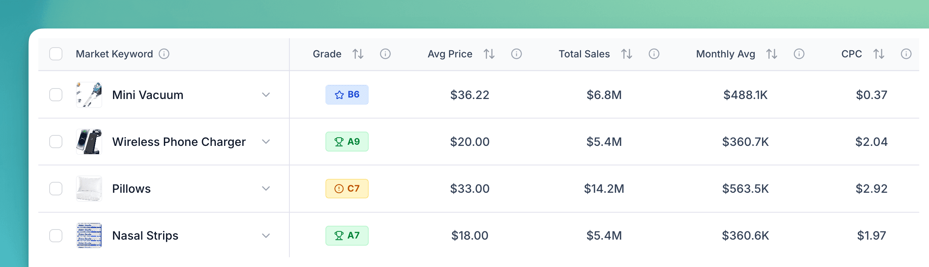Check the Pillows row checkbox
The image size is (929, 267).
coord(56,189)
